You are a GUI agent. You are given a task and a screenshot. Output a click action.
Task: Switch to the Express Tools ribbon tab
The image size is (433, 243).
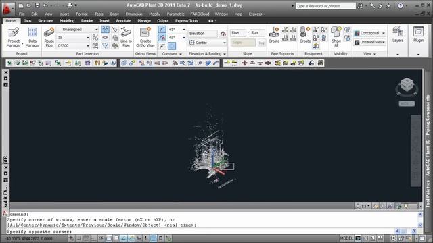187,21
